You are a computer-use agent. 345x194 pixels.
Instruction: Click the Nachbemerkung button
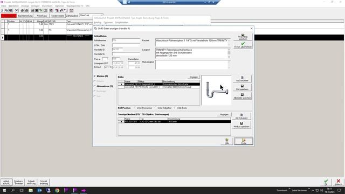(25, 16)
